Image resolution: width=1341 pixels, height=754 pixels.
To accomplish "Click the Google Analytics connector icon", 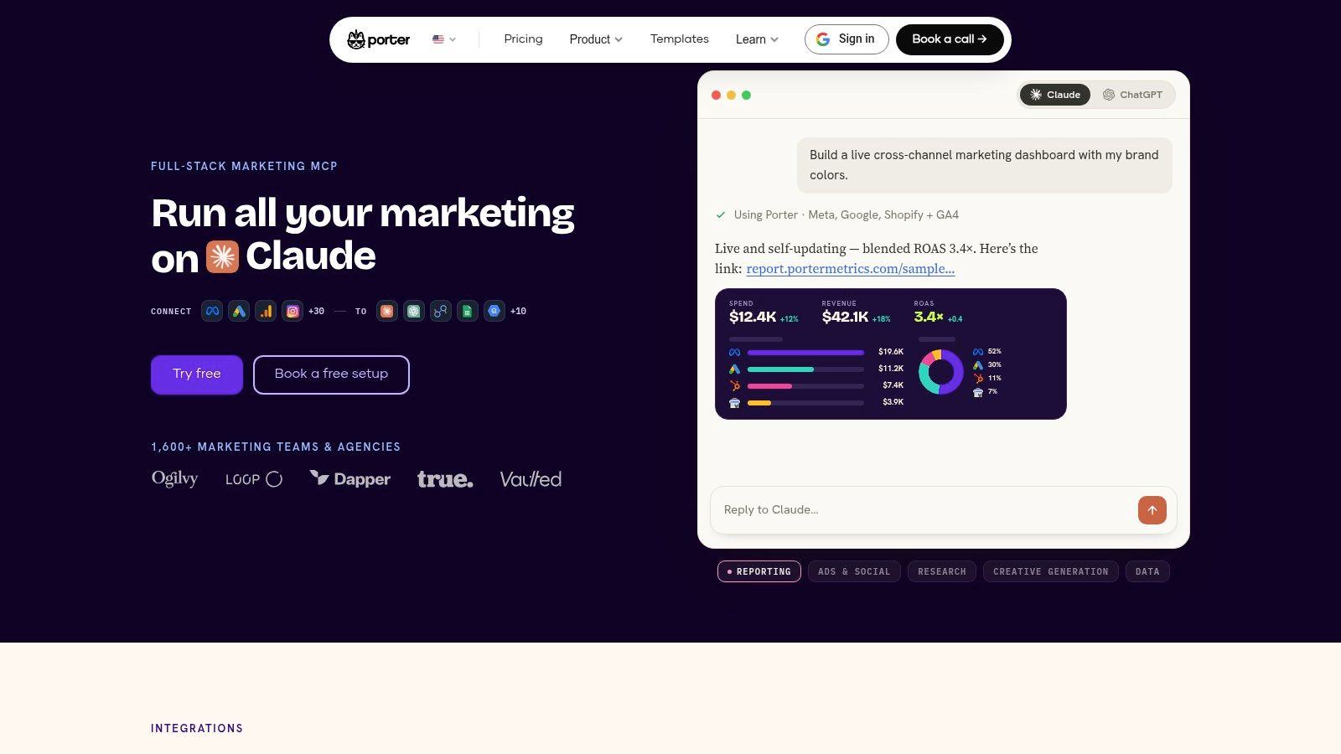I will (x=266, y=311).
